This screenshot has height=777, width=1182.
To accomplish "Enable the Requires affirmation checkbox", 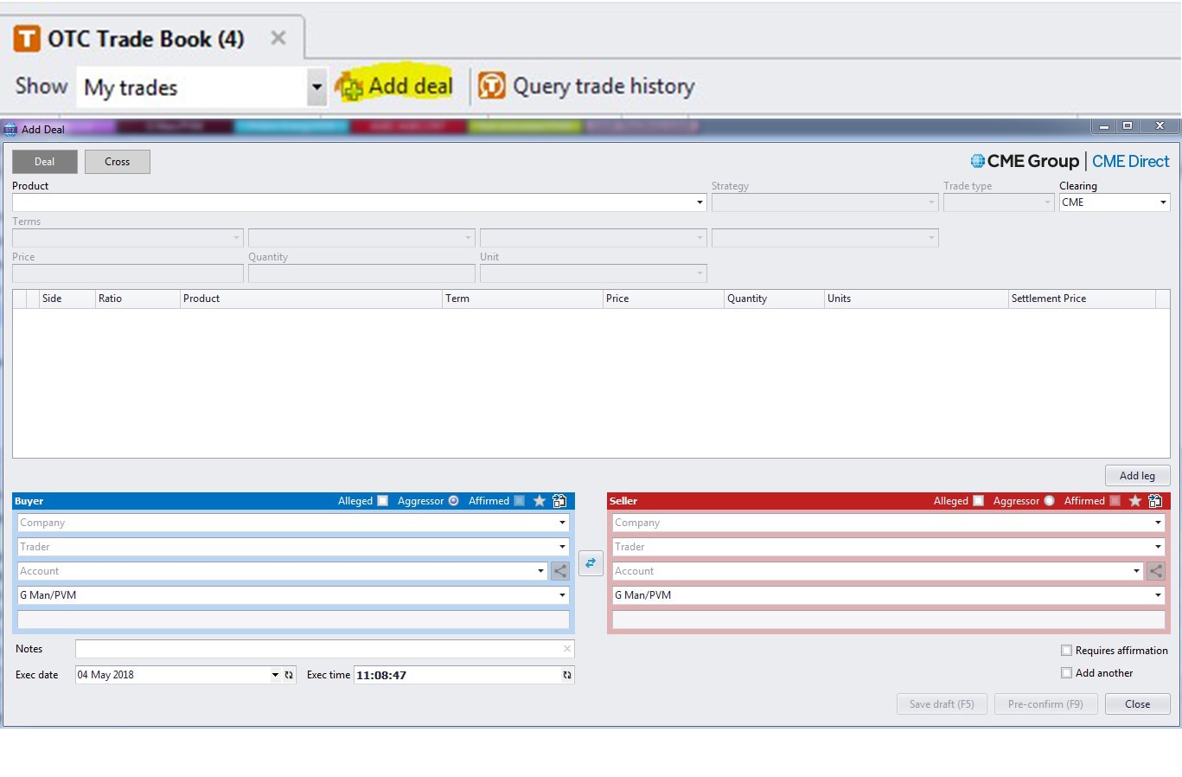I will (x=1067, y=651).
